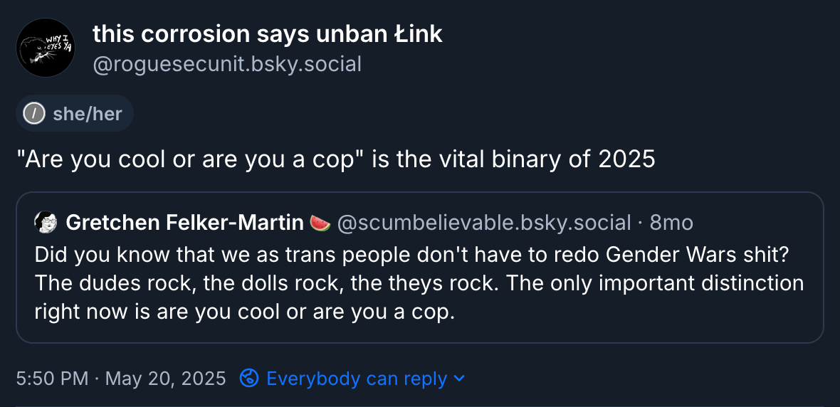Image resolution: width=840 pixels, height=407 pixels.
Task: Click the roguesecunit profile avatar
Action: click(46, 48)
